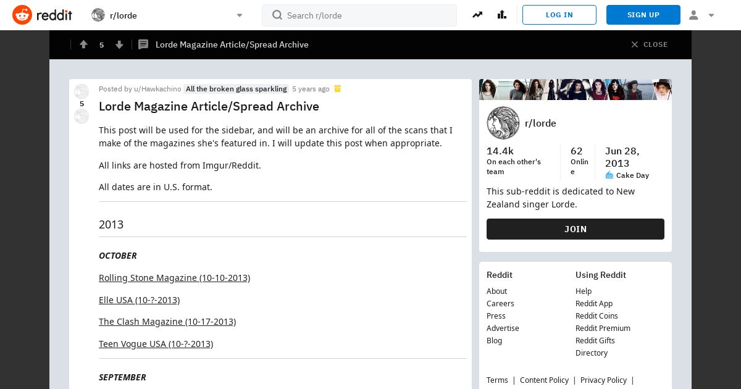Click the '14.4k' members count
Image resolution: width=741 pixels, height=389 pixels.
[x=500, y=151]
